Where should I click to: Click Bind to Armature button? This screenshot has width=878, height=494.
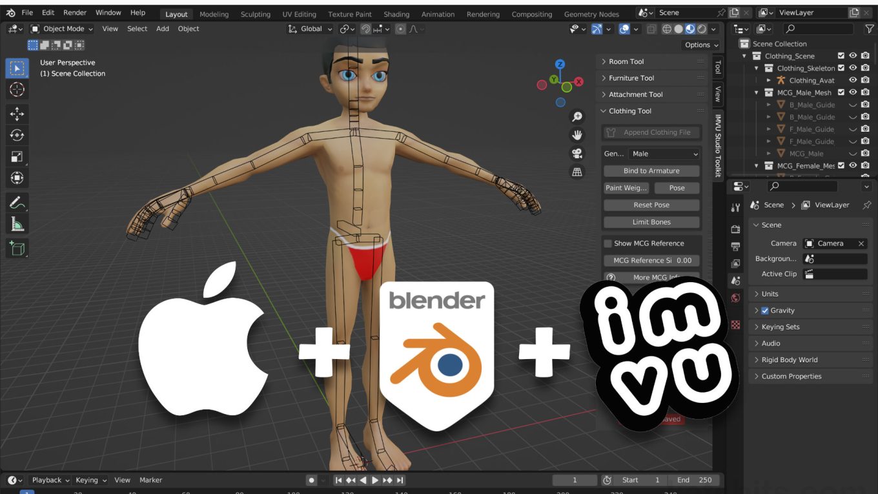[x=651, y=171]
